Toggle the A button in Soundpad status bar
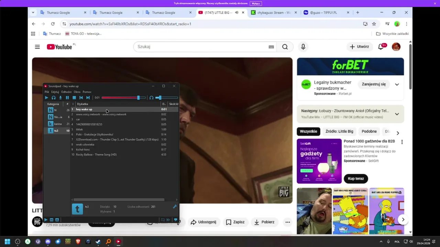The width and height of the screenshot is (440, 247). click(x=57, y=220)
